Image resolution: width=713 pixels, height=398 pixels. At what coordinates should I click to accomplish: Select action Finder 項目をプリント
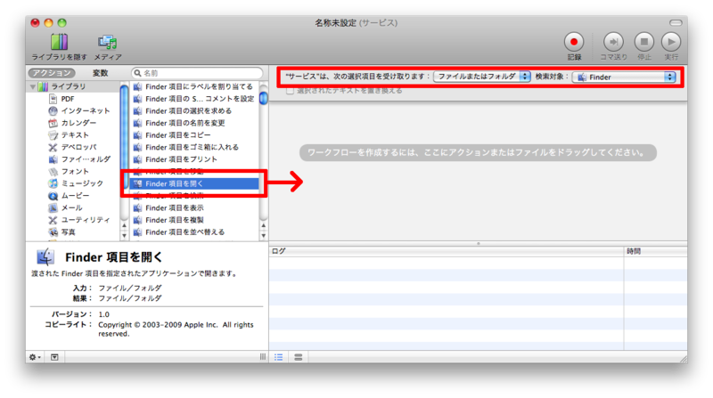(176, 159)
